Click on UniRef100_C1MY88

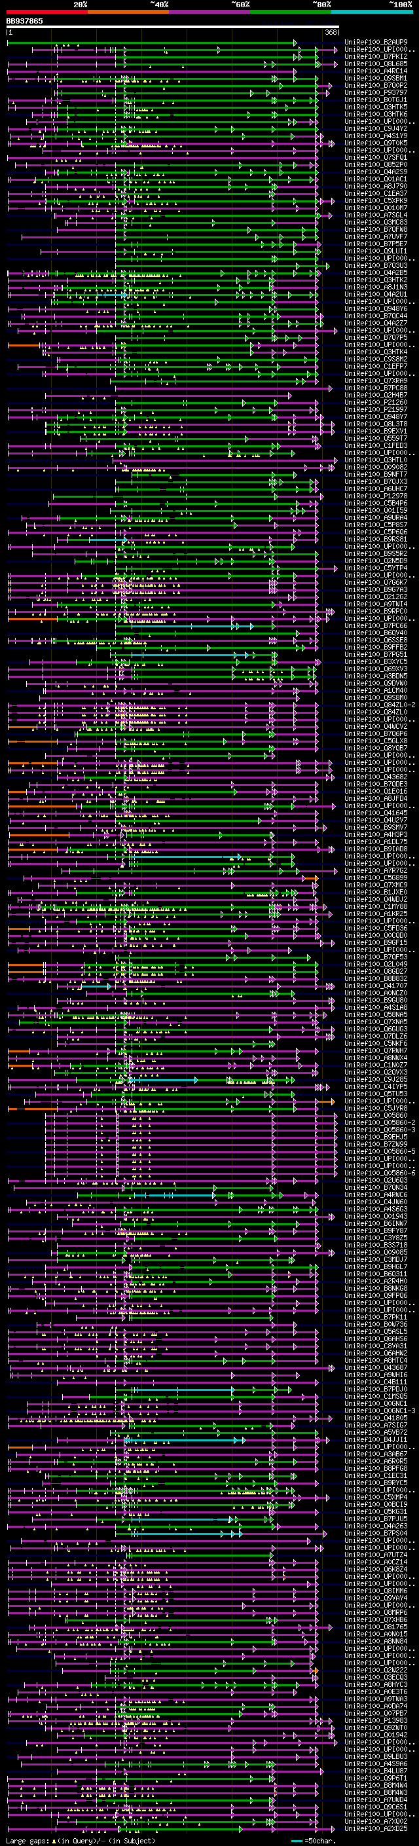[376, 906]
